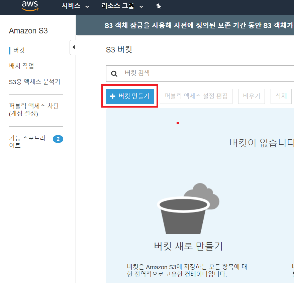Click the gray bucket illustration
The width and height of the screenshot is (294, 283).
(188, 208)
